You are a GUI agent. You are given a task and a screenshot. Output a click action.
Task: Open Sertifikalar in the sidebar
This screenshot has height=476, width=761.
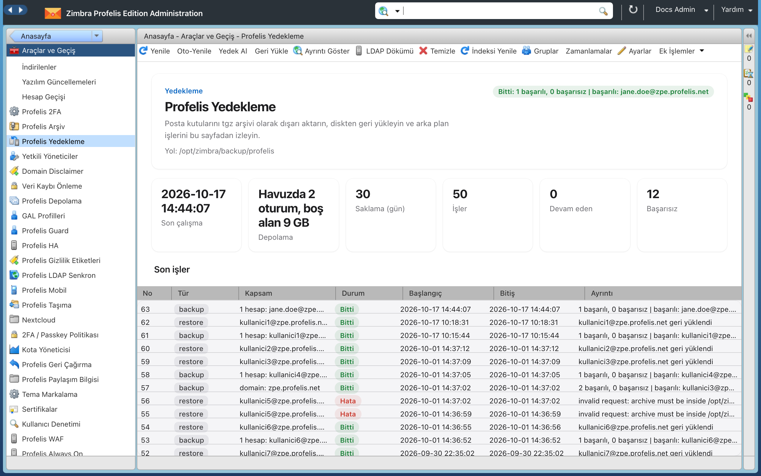(71, 409)
